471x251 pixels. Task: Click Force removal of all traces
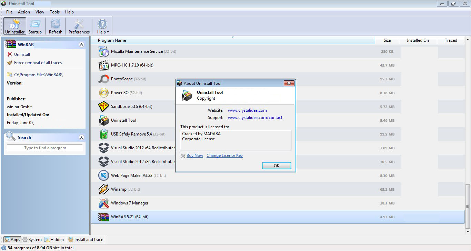click(x=38, y=63)
